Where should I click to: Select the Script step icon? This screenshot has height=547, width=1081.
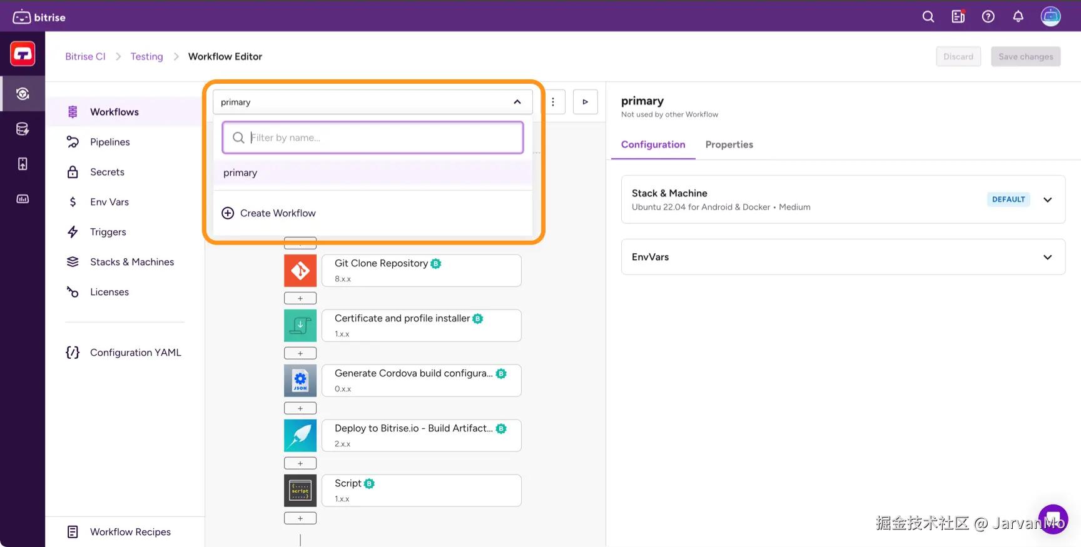click(x=300, y=491)
